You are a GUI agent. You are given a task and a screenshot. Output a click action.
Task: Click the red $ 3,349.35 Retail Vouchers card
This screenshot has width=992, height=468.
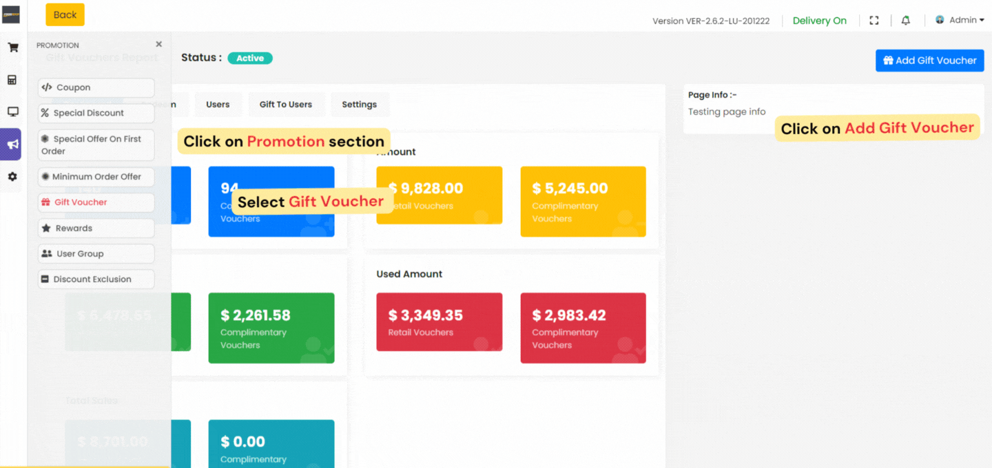(439, 322)
